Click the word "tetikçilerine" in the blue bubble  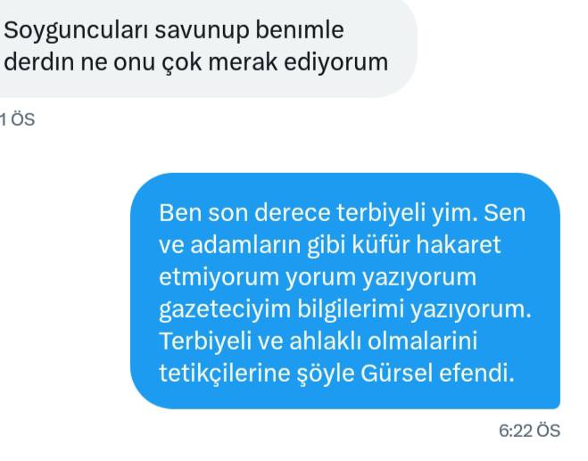[224, 374]
